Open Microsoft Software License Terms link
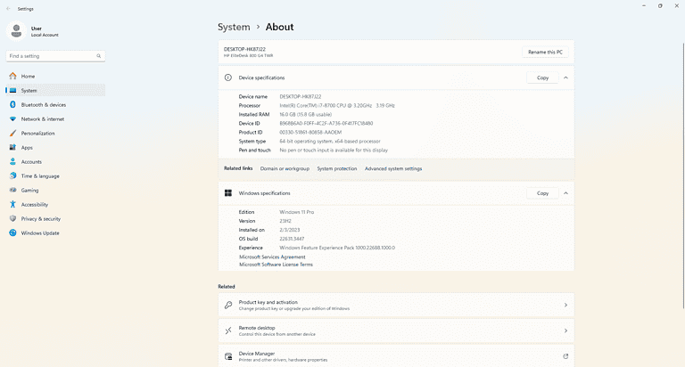Image resolution: width=685 pixels, height=367 pixels. click(x=276, y=265)
